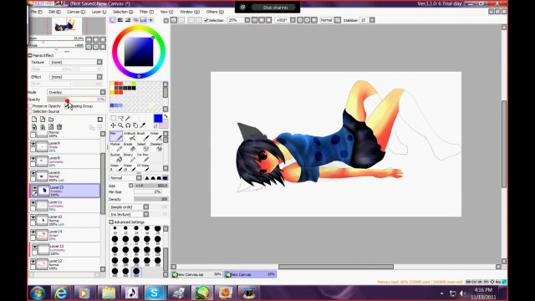The width and height of the screenshot is (535, 301).
Task: Hide Layer9 using its eye icon
Action: (x=33, y=144)
